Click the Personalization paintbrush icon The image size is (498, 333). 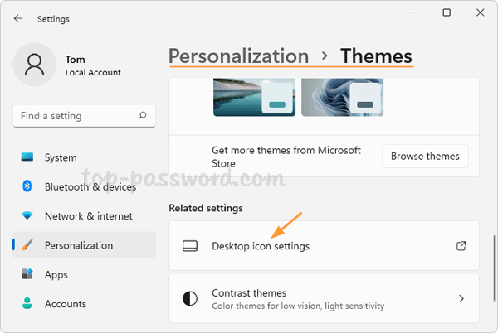pyautogui.click(x=27, y=245)
